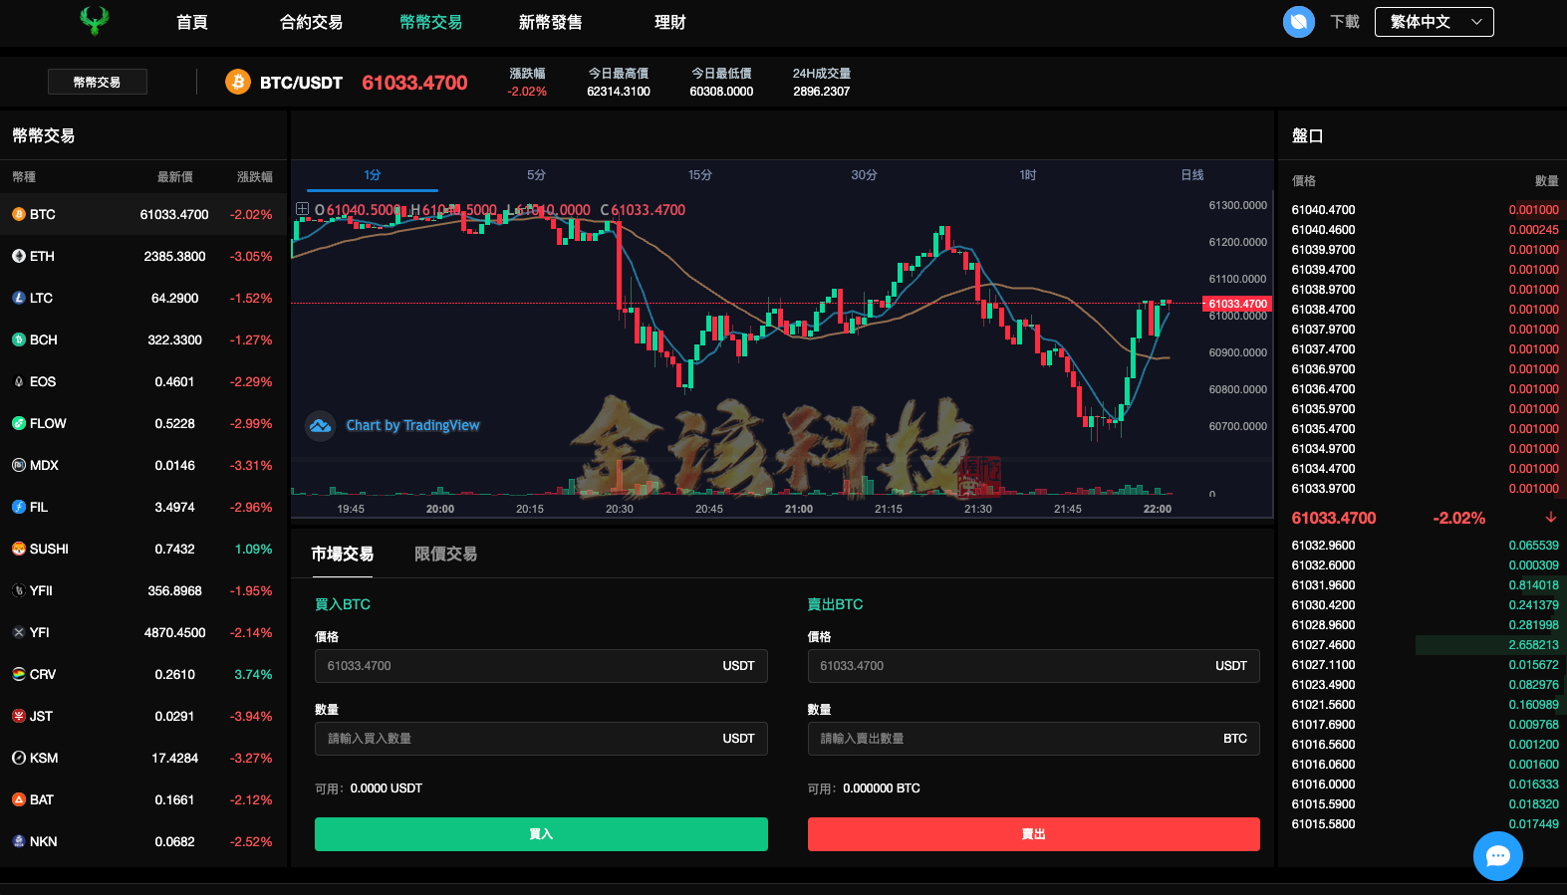The width and height of the screenshot is (1567, 895).
Task: Click the 下載 download link
Action: click(x=1345, y=22)
